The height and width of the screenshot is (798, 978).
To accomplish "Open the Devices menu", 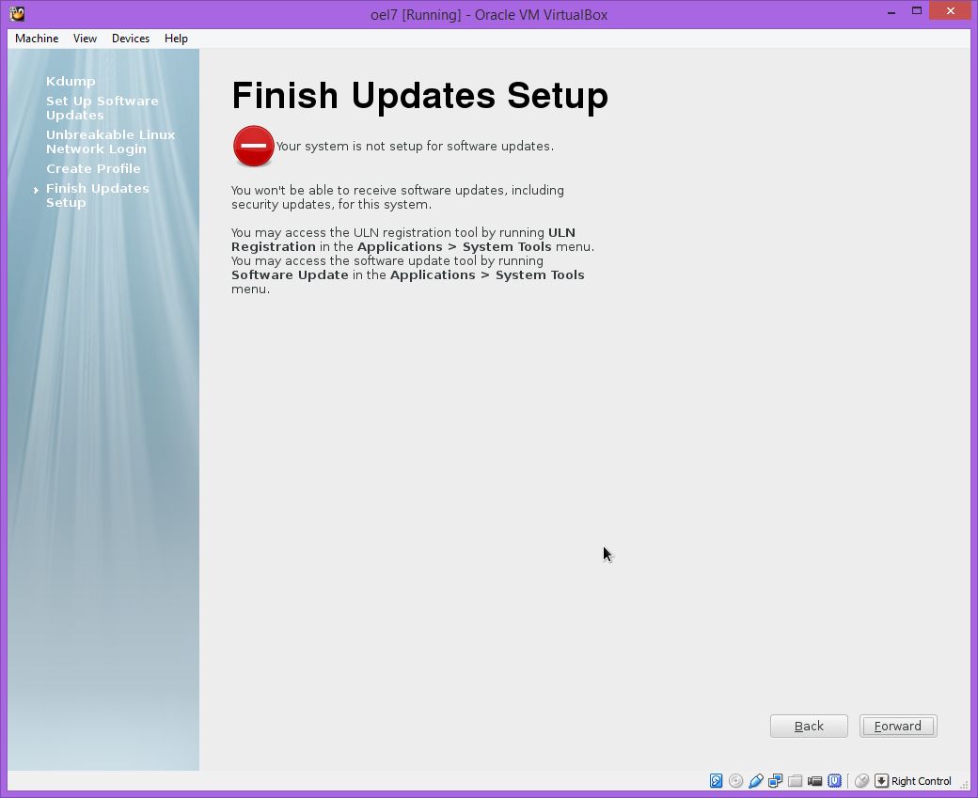I will [131, 39].
